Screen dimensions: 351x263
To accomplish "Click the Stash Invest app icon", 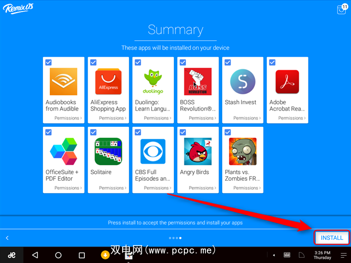I will tap(243, 82).
